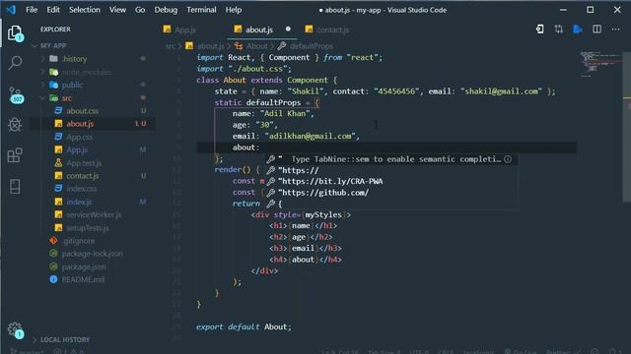Open the Search view icon
The height and width of the screenshot is (354, 631).
click(x=16, y=63)
